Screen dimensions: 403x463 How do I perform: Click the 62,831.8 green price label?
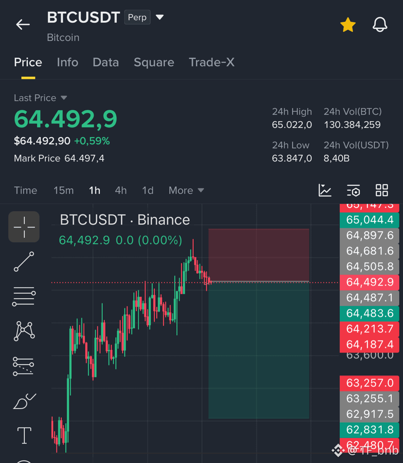(369, 429)
